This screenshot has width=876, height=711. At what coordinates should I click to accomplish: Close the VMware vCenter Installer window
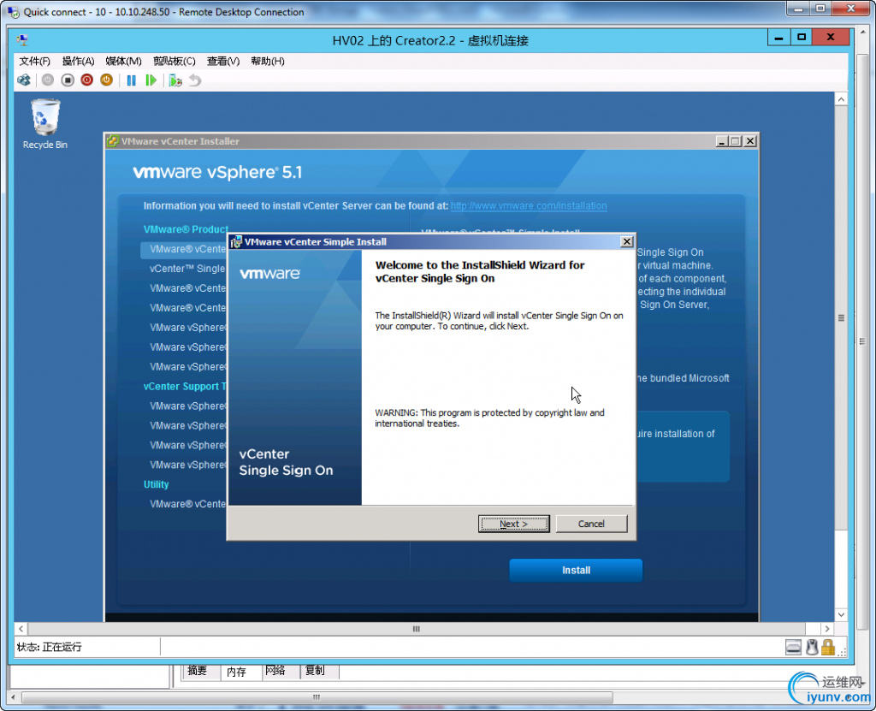(x=750, y=141)
